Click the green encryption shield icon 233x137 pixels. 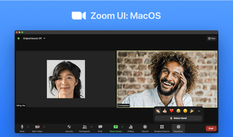point(19,38)
